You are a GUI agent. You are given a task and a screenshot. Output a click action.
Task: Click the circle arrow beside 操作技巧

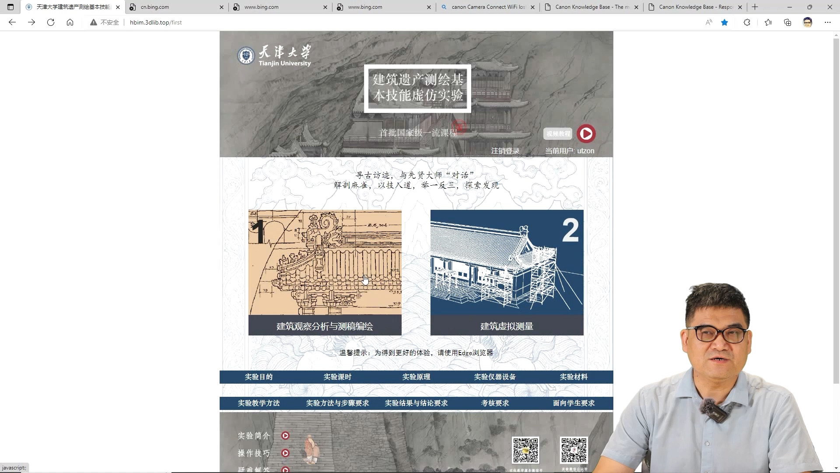285,453
